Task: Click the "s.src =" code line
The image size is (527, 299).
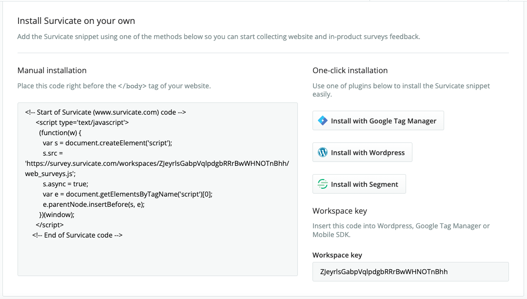Action: tap(53, 153)
